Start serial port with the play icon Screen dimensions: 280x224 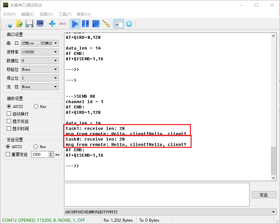click(x=75, y=24)
